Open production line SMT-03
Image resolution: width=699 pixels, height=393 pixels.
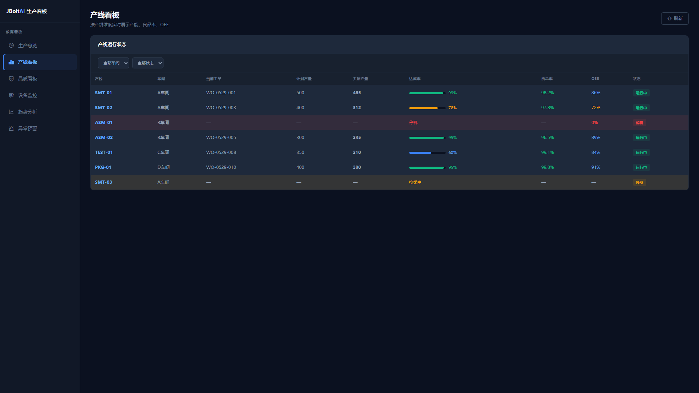point(103,182)
